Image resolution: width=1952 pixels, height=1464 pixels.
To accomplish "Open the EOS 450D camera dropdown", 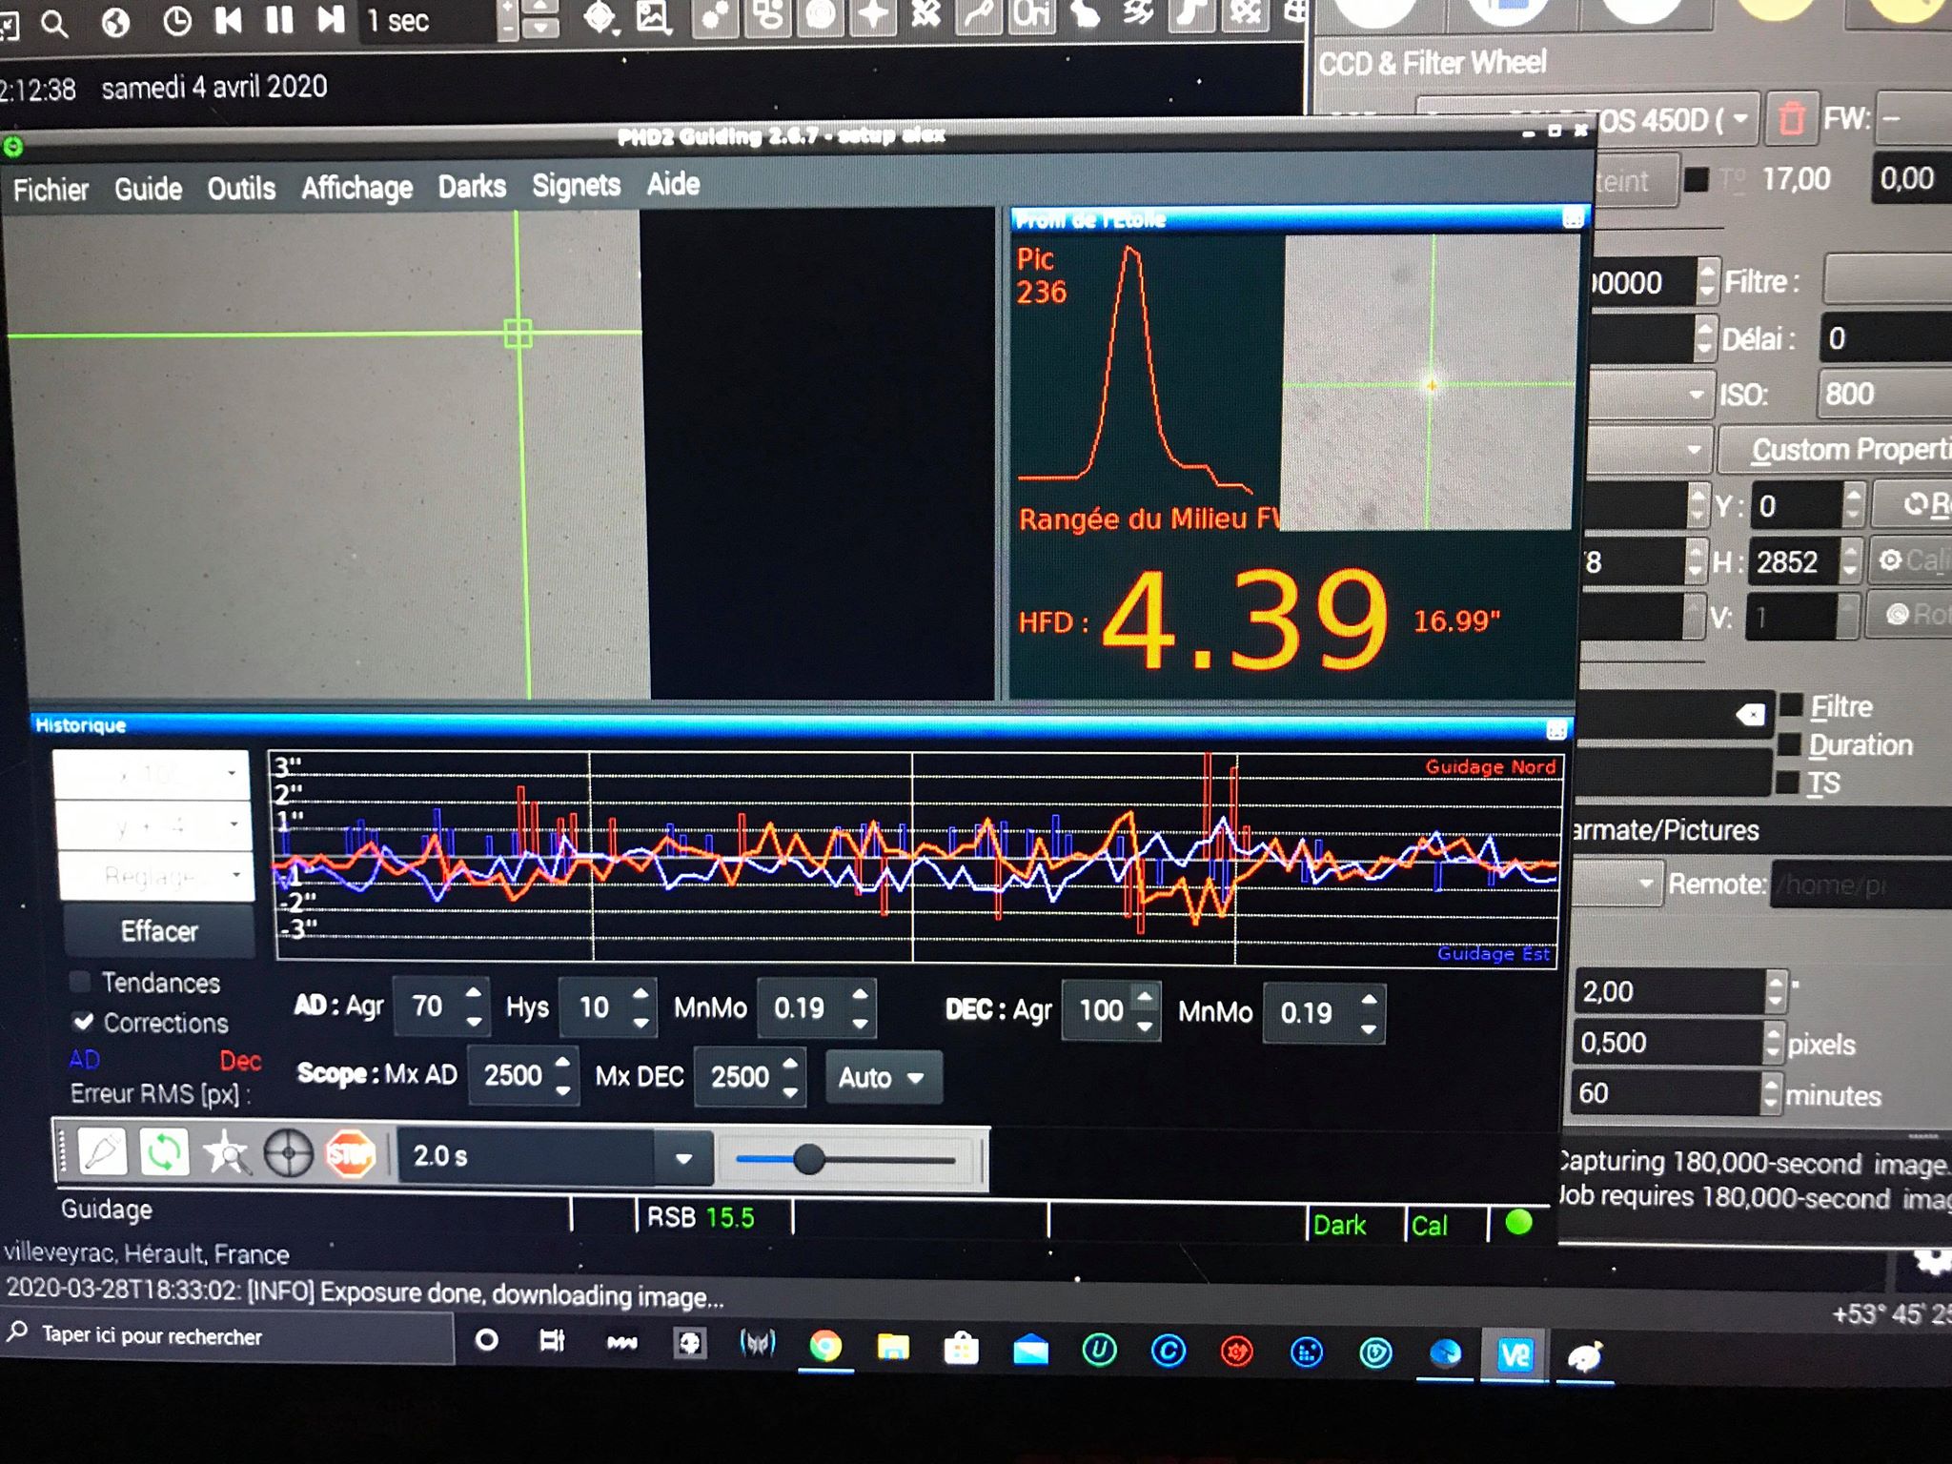I will pos(1740,120).
